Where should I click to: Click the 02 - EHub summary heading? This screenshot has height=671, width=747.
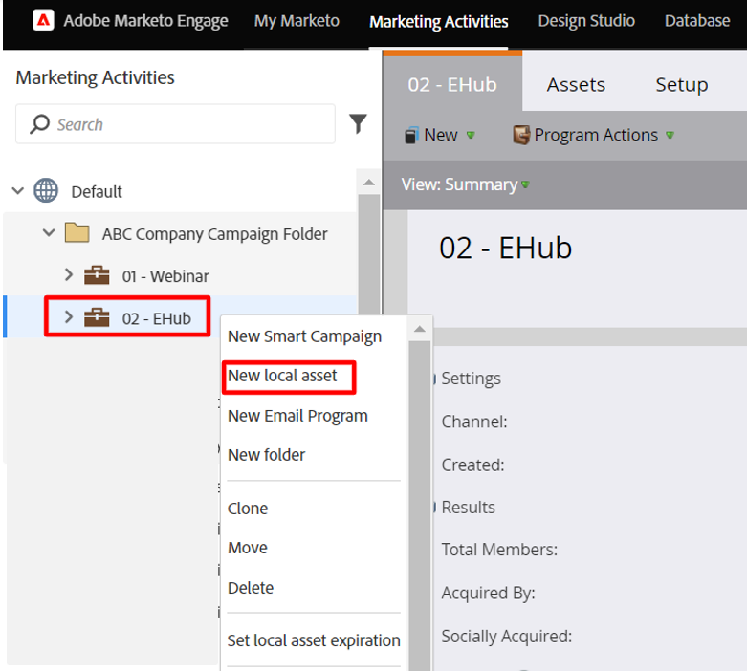(x=505, y=249)
